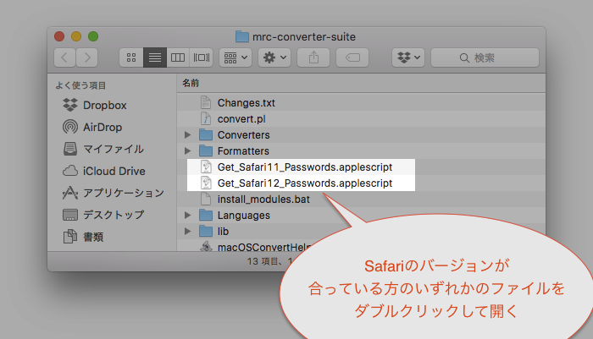Select the Get_Safari12_Passwords.applescript file

click(304, 183)
